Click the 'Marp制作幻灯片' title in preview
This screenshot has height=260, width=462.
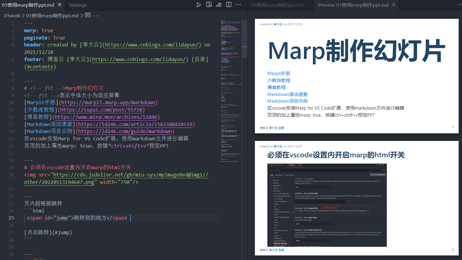[x=357, y=51]
